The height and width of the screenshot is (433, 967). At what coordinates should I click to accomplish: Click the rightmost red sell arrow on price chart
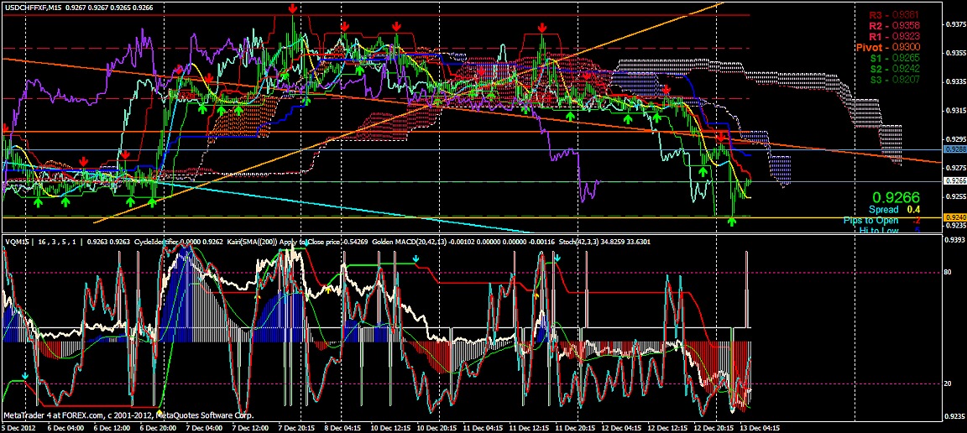click(x=721, y=136)
